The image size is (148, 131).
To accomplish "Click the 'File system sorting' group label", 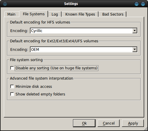I will coord(26,60).
